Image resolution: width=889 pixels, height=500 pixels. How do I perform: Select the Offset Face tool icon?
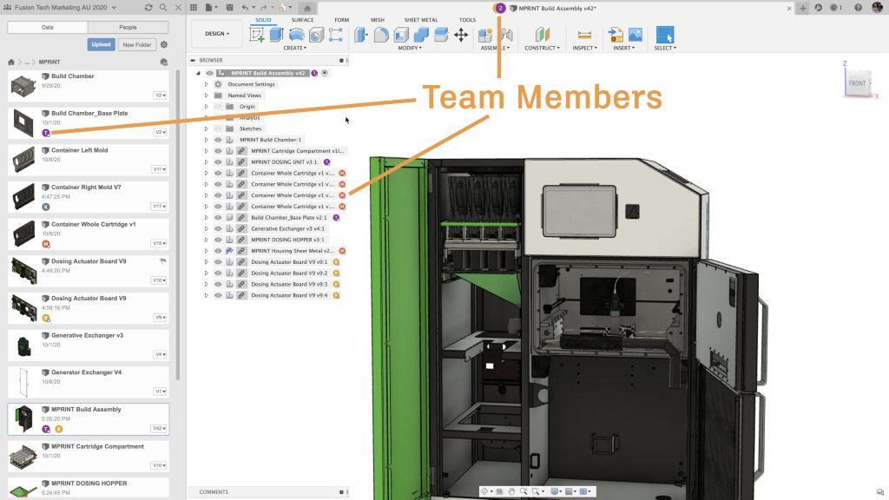pyautogui.click(x=441, y=35)
